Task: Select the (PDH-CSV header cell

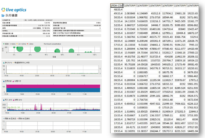Action: pyautogui.click(x=117, y=6)
